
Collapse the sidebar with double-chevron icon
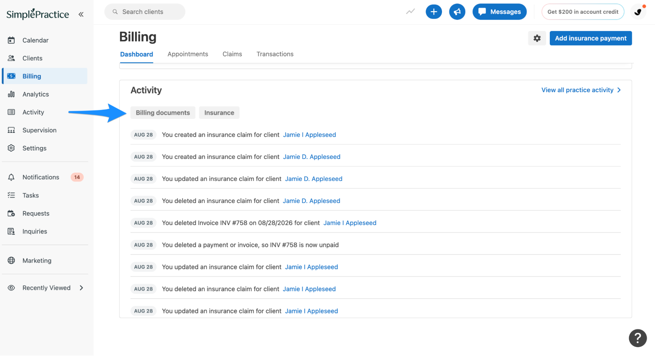click(x=81, y=14)
